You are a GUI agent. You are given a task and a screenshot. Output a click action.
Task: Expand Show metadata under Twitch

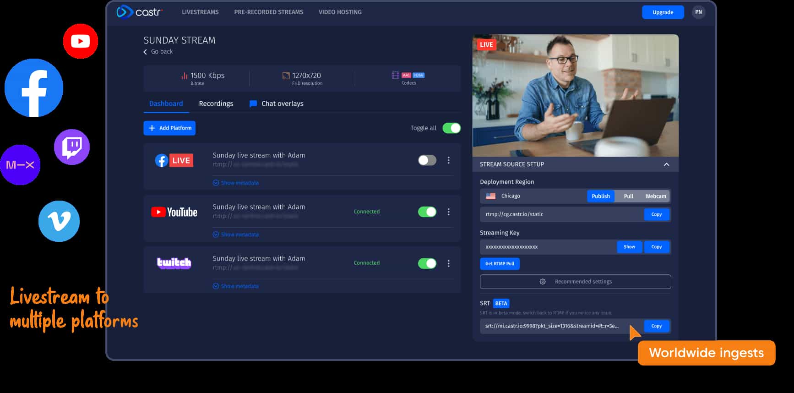tap(236, 286)
